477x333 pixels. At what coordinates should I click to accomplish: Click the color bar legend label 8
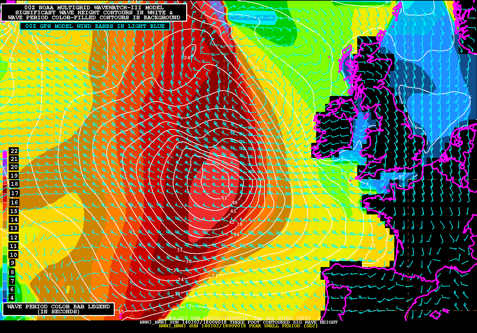click(12, 272)
